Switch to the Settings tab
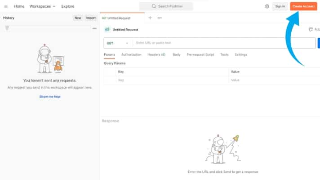The height and width of the screenshot is (180, 320). pos(241,55)
